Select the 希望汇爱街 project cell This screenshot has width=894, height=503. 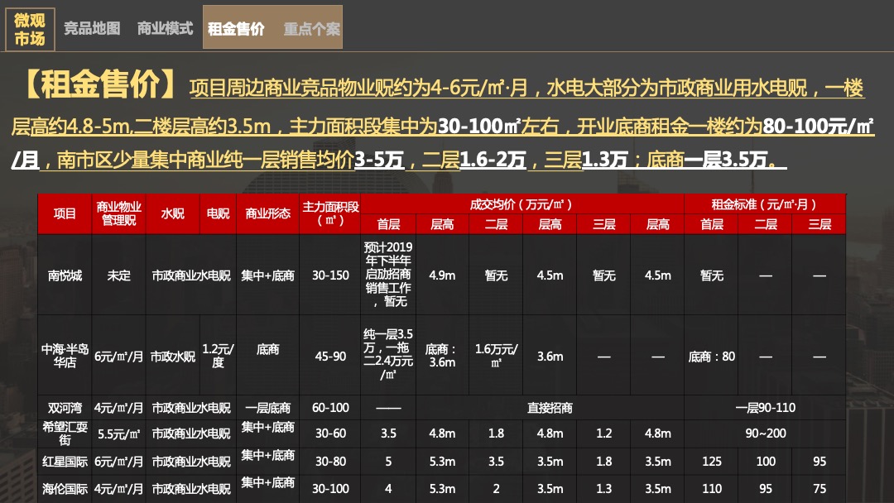[65, 433]
